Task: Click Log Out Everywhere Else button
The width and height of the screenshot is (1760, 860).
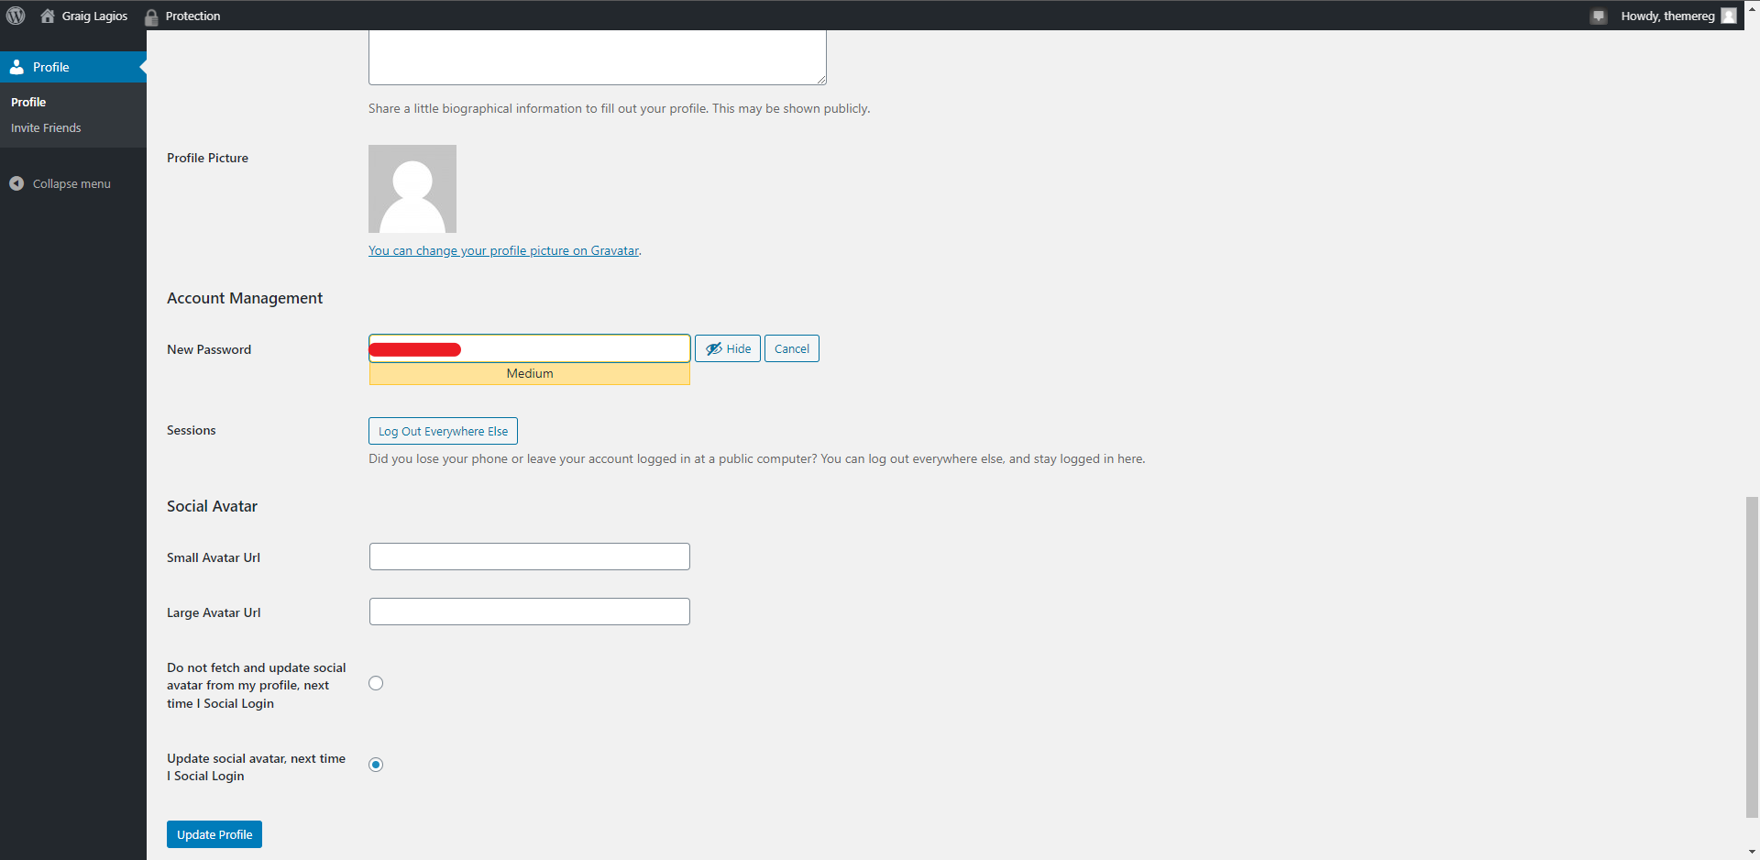Action: tap(443, 431)
